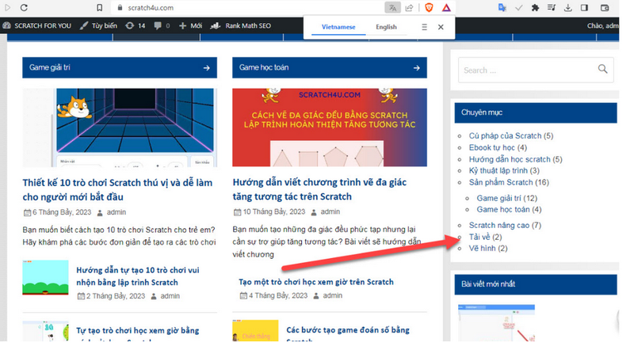
Task: Click the arrow on Game giải trí header
Action: pyautogui.click(x=207, y=68)
